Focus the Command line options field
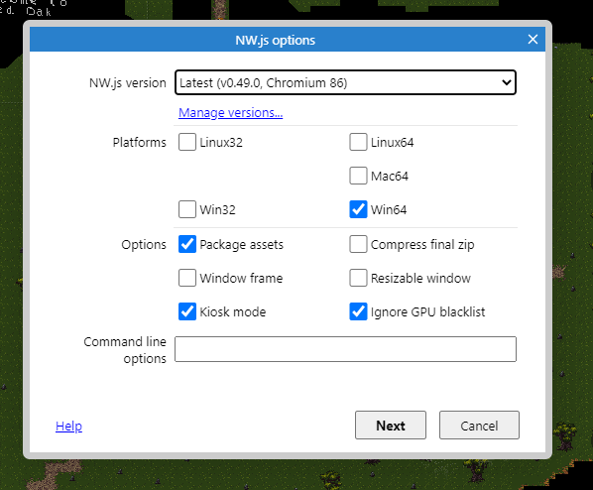Viewport: 593px width, 490px height. 345,349
